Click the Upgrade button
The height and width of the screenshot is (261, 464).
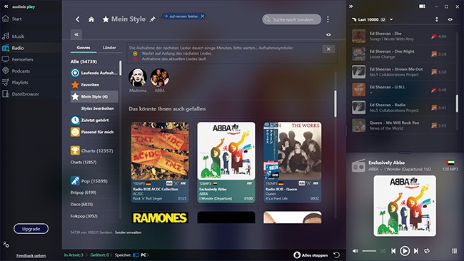31,229
